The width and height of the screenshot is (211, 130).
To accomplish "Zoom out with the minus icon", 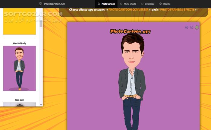I will click(192, 27).
